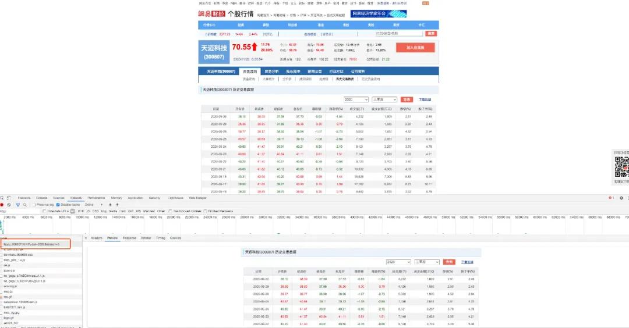Click the 历史交易数据 sub-navigation link
Image resolution: width=629 pixels, height=328 pixels.
click(345, 79)
